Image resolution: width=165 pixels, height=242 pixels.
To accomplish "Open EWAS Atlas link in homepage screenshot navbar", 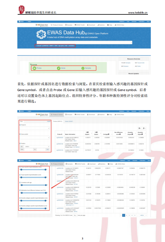I will (x=119, y=25).
